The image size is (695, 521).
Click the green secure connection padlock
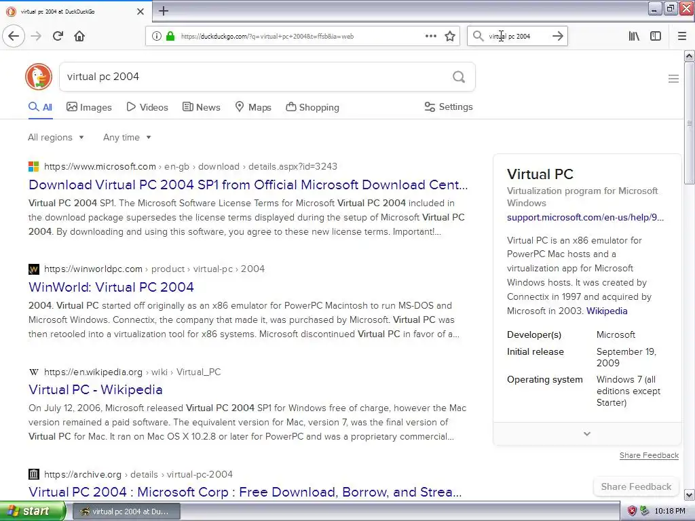(x=170, y=36)
